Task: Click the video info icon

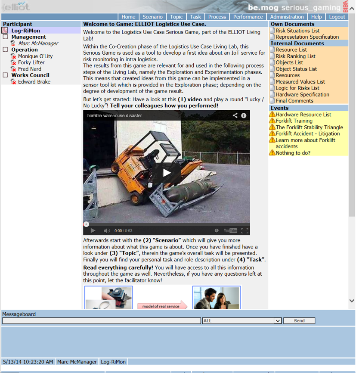Action: click(244, 115)
